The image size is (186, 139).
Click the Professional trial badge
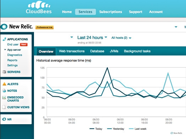45,27
